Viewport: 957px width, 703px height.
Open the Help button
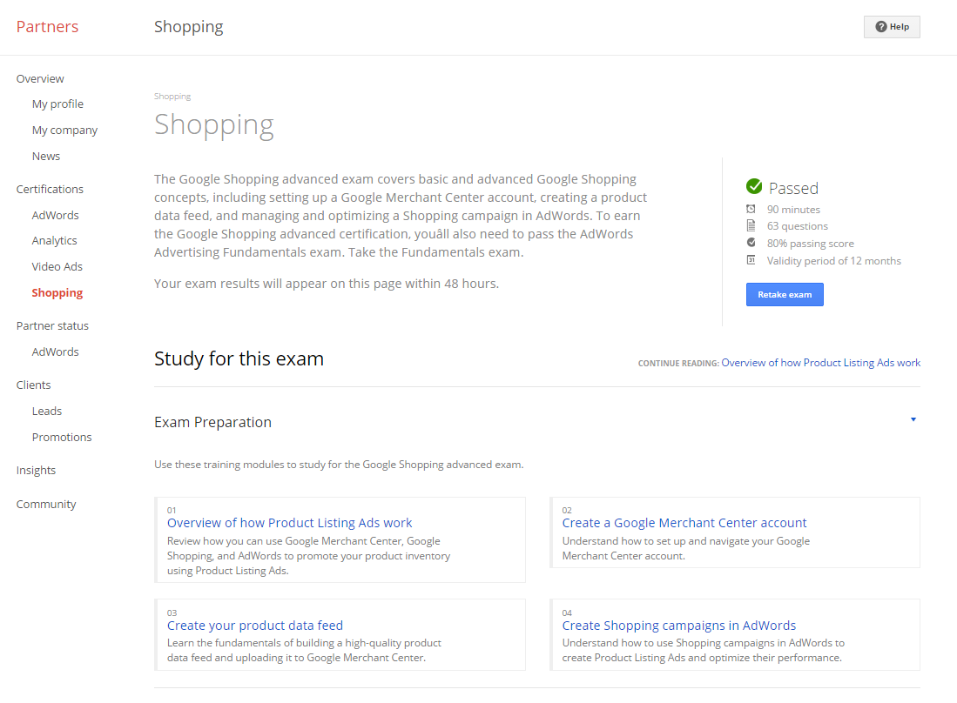892,27
